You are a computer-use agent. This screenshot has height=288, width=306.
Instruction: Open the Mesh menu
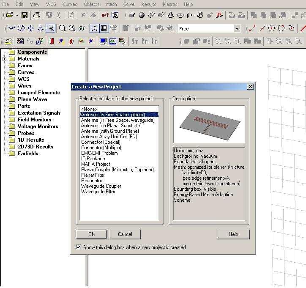click(x=112, y=4)
